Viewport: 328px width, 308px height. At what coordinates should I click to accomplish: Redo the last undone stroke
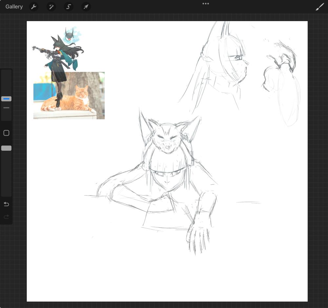6,217
